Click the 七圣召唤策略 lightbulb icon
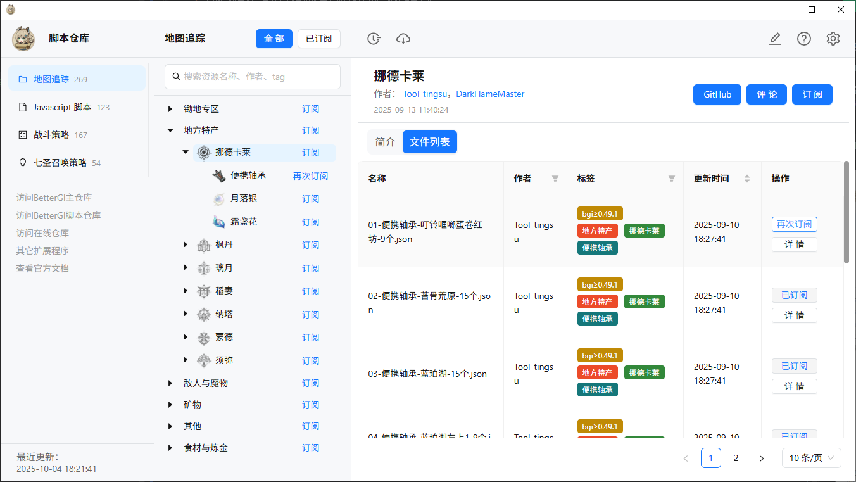 [23, 162]
